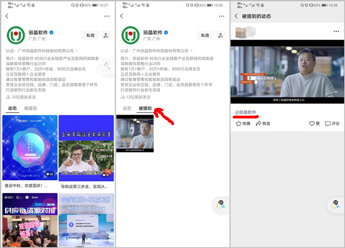This screenshot has height=248, width=345.
Task: Open more options in left profile screen
Action: pos(107,16)
